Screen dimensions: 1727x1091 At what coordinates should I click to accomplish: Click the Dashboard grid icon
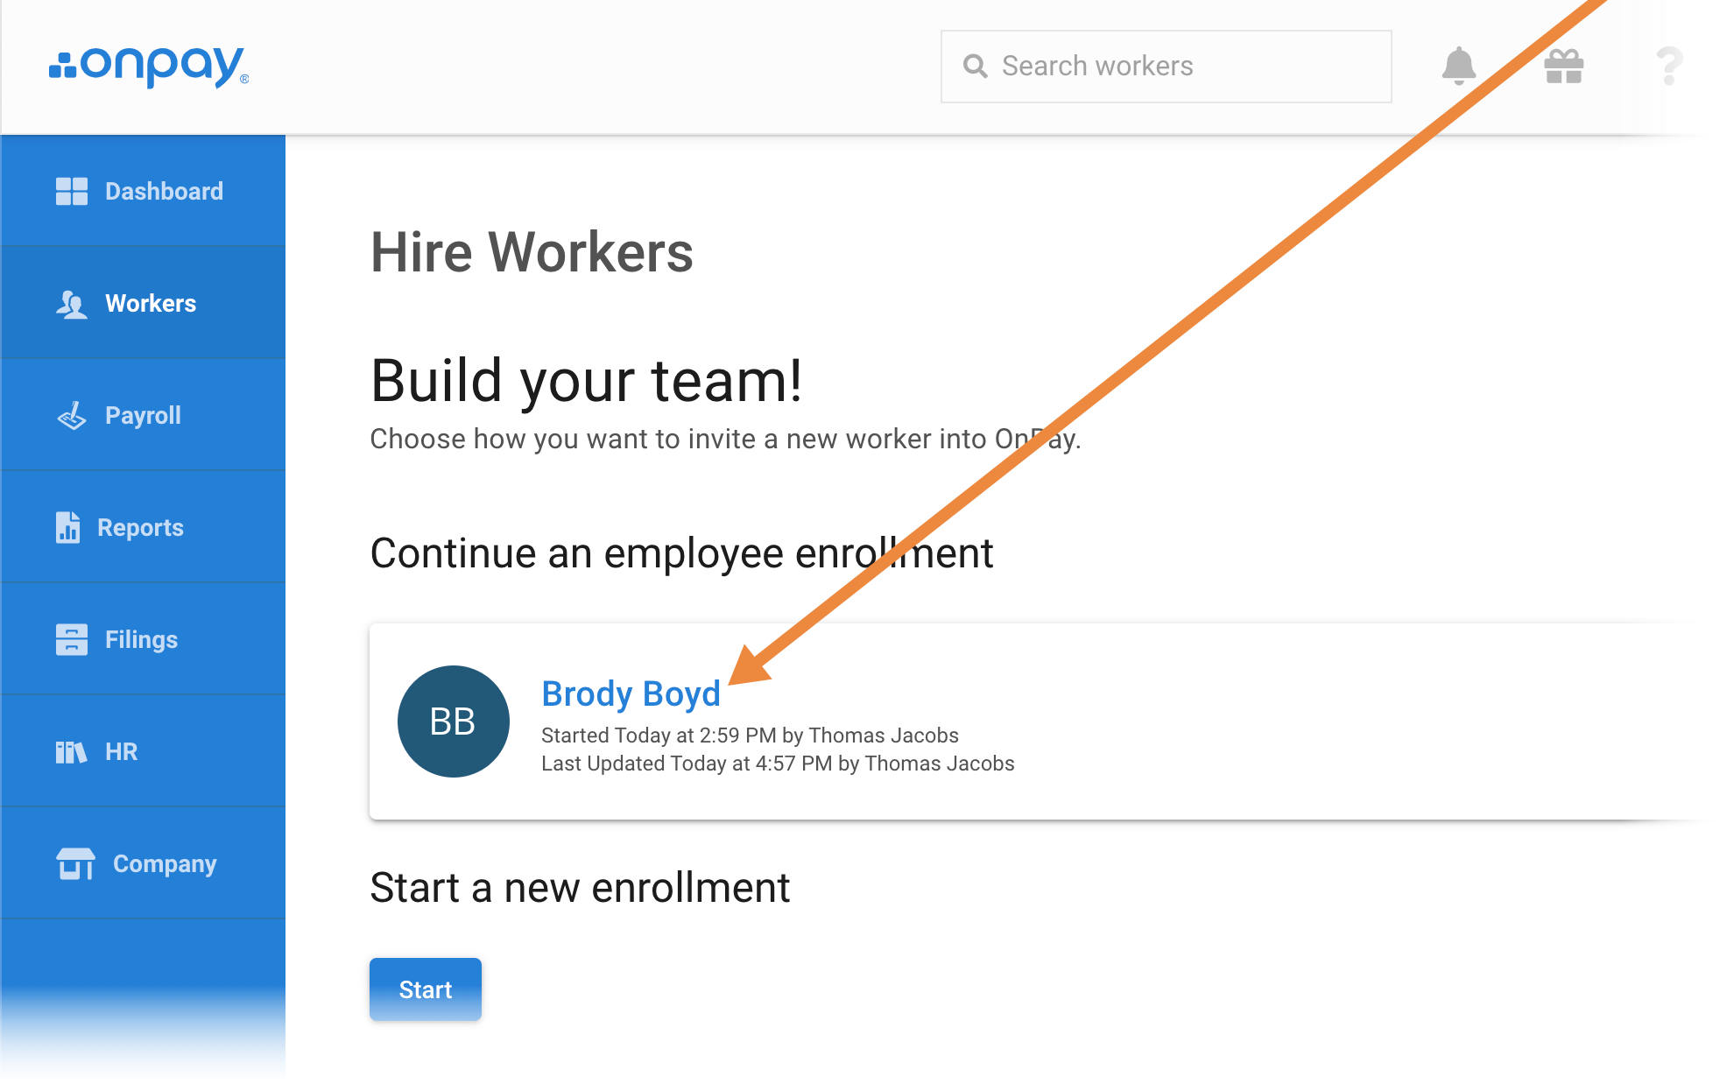(72, 191)
